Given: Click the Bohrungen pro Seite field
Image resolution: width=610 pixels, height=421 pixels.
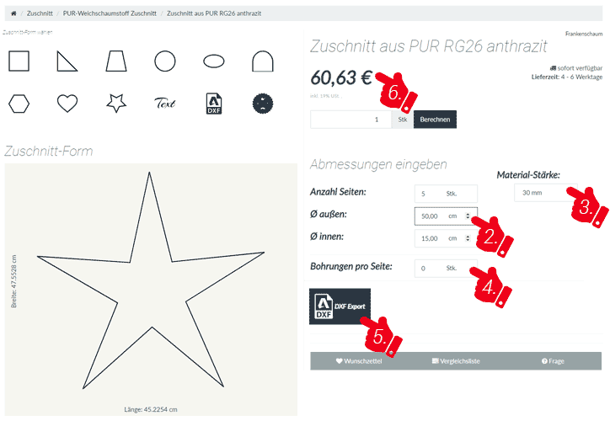Looking at the screenshot, I should tap(446, 269).
